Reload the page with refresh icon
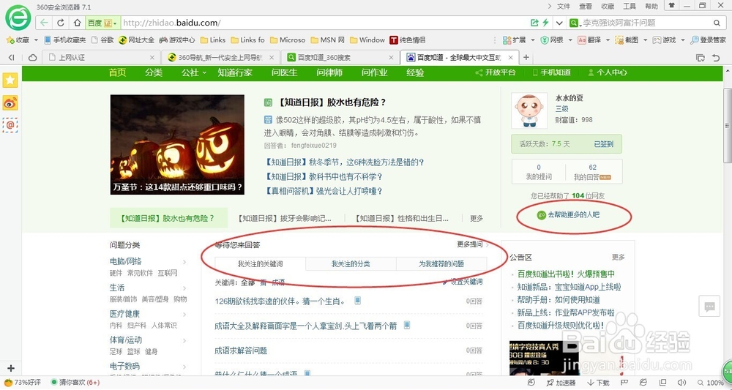This screenshot has width=732, height=390. click(61, 23)
